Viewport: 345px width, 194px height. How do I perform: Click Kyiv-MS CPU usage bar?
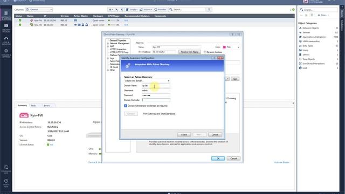click(112, 25)
